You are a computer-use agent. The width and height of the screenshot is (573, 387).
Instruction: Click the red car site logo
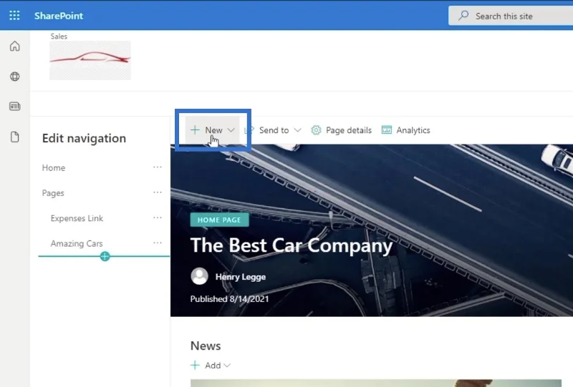(x=90, y=60)
